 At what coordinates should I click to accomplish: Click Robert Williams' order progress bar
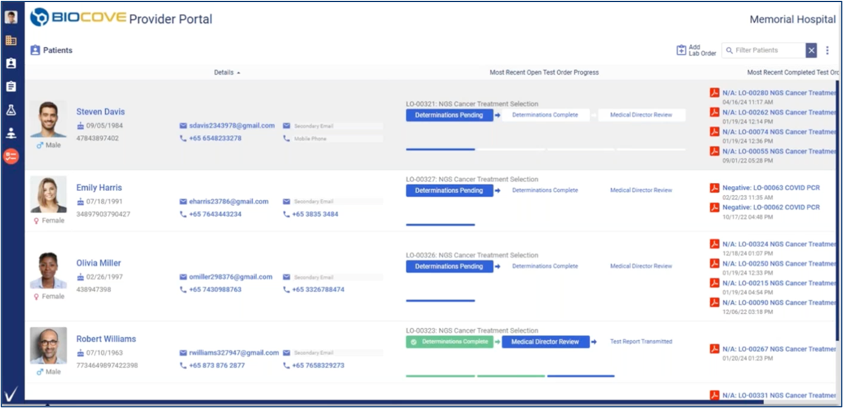510,376
